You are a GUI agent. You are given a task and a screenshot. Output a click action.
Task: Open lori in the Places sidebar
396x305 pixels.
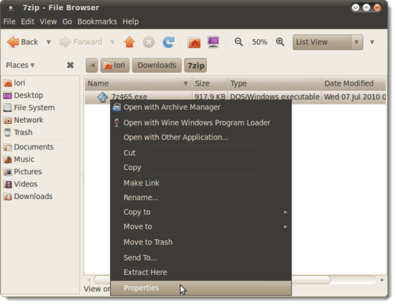14,83
